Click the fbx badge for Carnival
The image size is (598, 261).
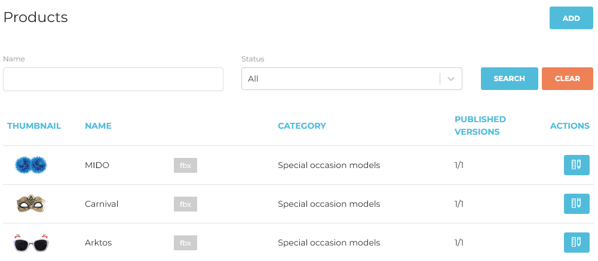[x=185, y=204]
